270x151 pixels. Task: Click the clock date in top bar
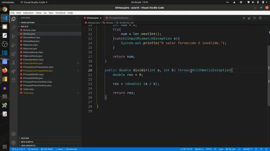coord(140,2)
